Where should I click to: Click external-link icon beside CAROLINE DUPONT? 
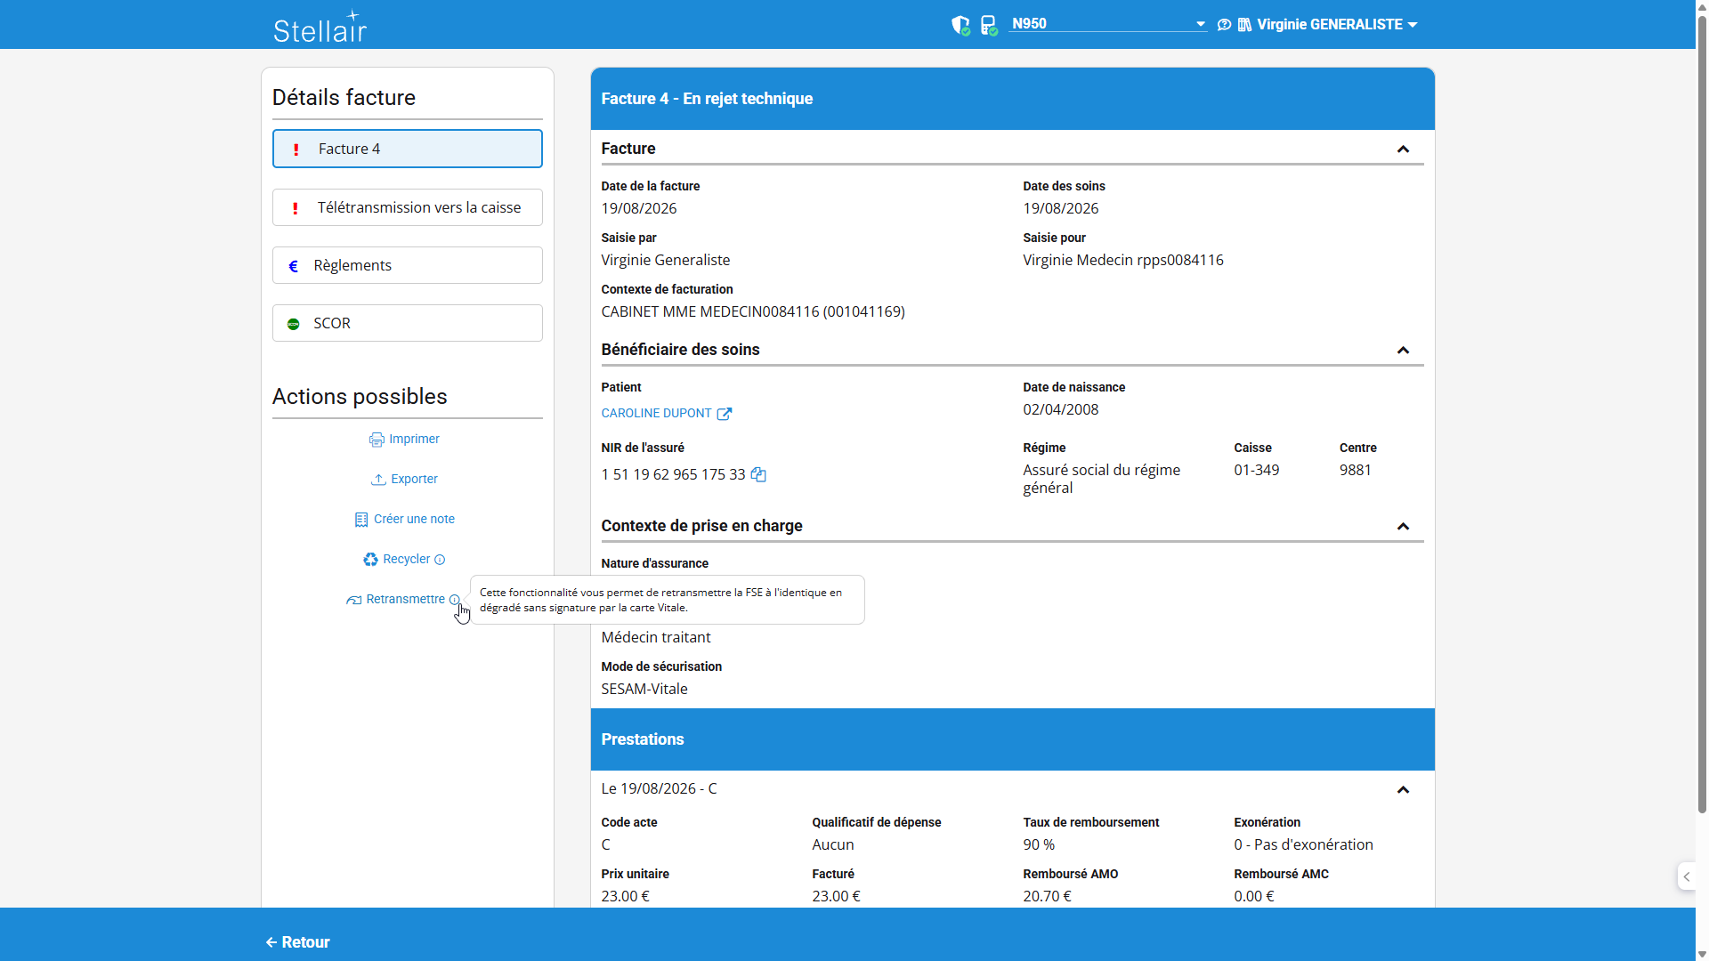725,414
